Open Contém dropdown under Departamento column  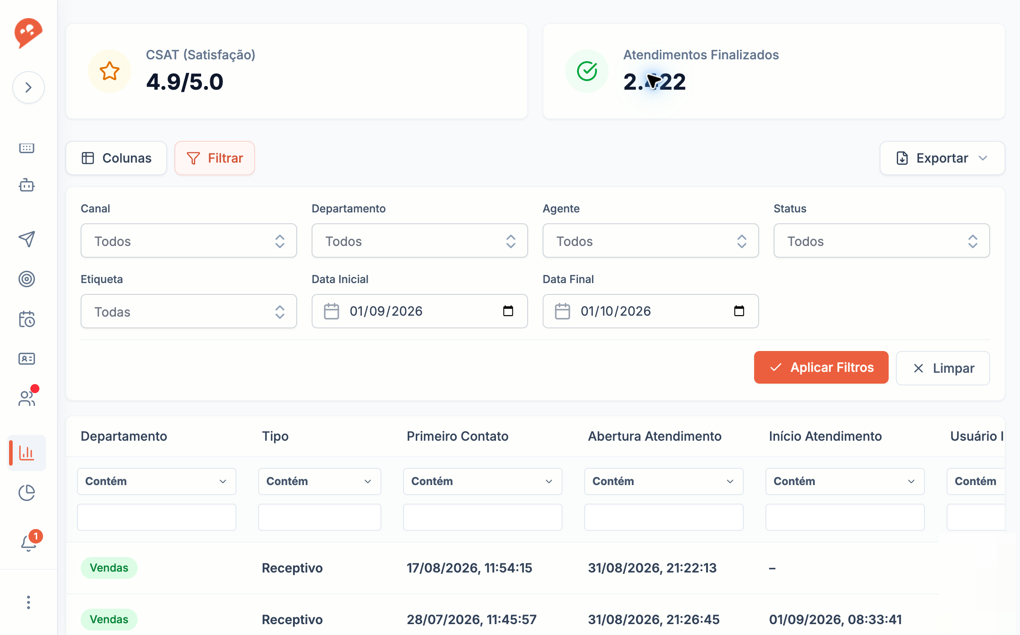click(x=157, y=481)
